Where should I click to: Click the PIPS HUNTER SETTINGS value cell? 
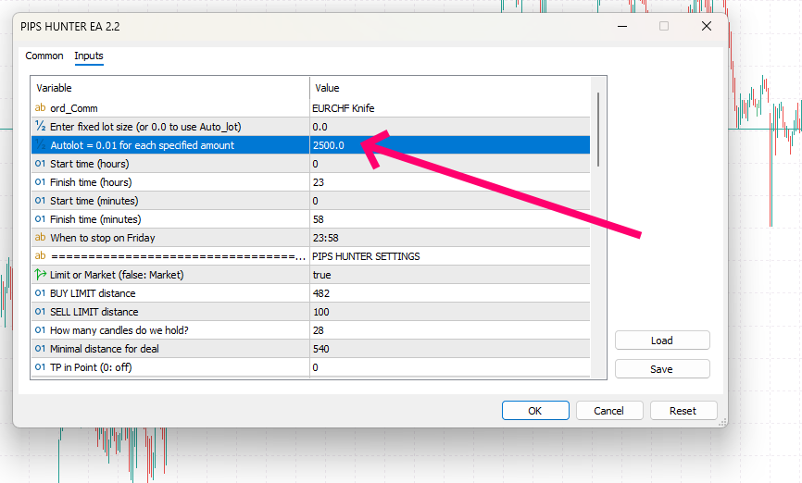click(366, 256)
